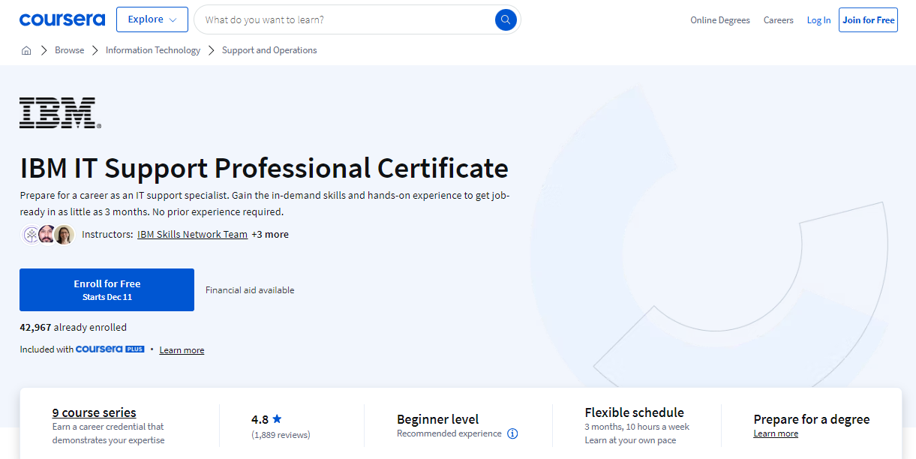Open IBM Skills Network Team instructor link

pos(192,234)
